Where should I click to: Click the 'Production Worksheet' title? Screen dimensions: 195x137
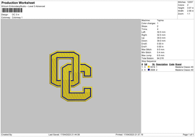point(18,3)
